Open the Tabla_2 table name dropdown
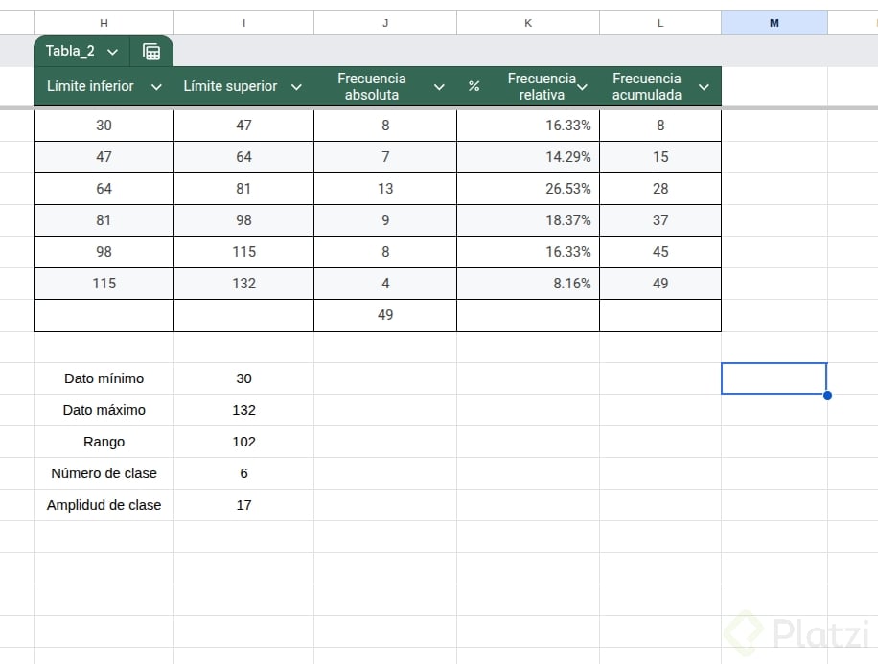 click(x=112, y=52)
